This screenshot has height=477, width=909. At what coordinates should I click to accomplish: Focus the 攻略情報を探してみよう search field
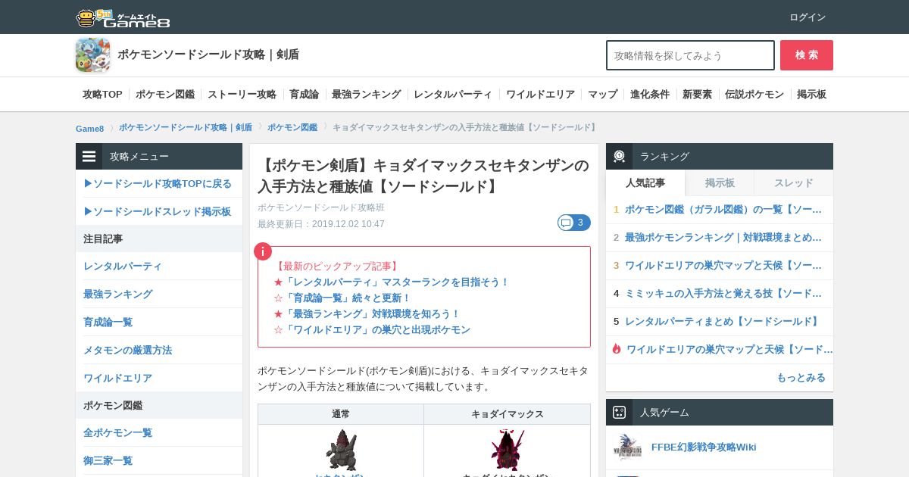pyautogui.click(x=690, y=55)
